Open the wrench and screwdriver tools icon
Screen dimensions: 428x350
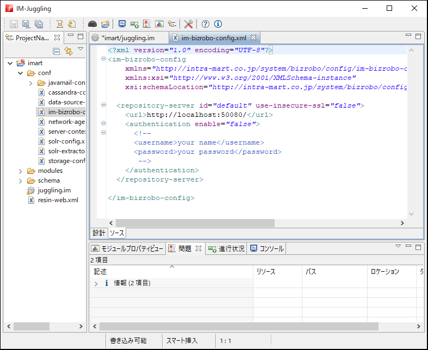click(x=189, y=24)
